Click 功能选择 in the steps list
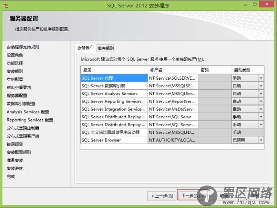Screen dimensions: 277x208 (15, 63)
